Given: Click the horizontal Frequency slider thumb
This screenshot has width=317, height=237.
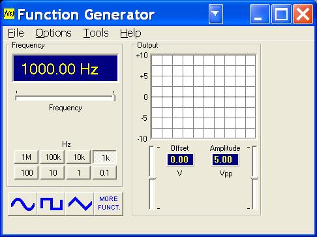Looking at the screenshot, I should pyautogui.click(x=113, y=97).
